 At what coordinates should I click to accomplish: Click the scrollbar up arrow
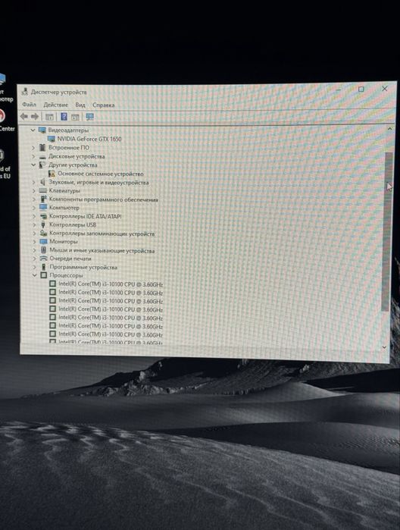(389, 129)
